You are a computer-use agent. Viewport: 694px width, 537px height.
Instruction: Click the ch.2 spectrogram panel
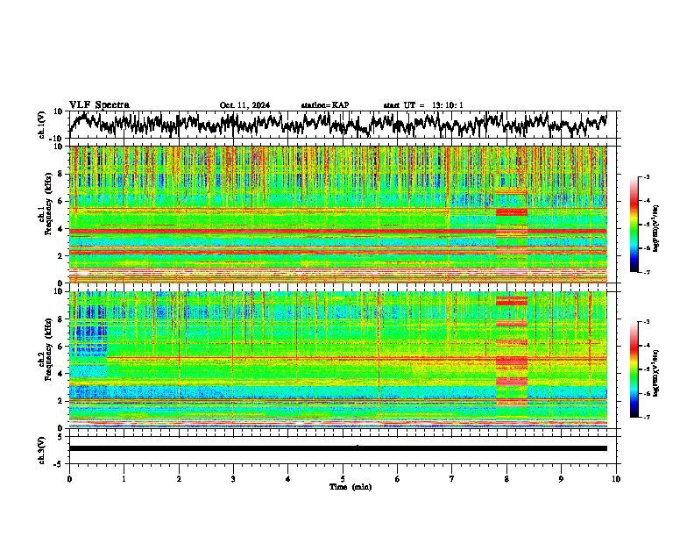pos(337,360)
